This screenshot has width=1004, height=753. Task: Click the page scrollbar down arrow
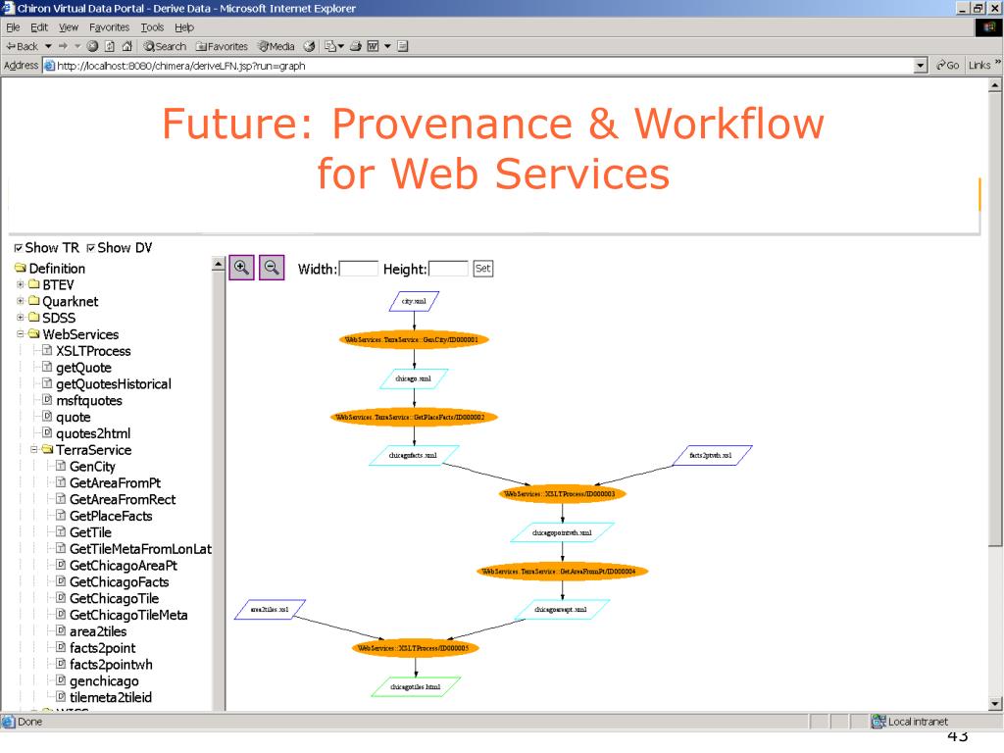tap(995, 704)
